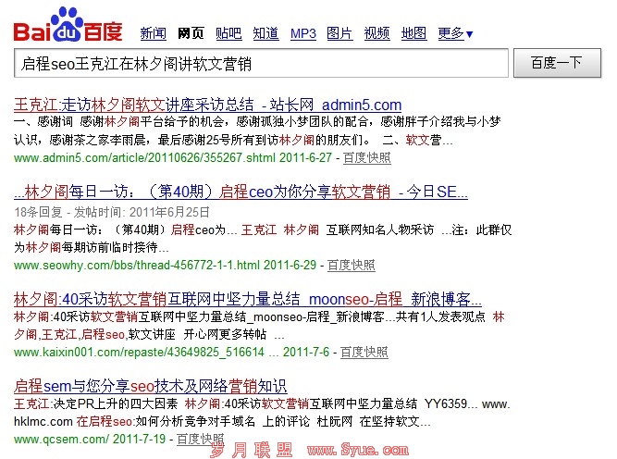Screen dimensions: 617x459
Task: Expand the 更多 dropdown menu
Action: 455,34
